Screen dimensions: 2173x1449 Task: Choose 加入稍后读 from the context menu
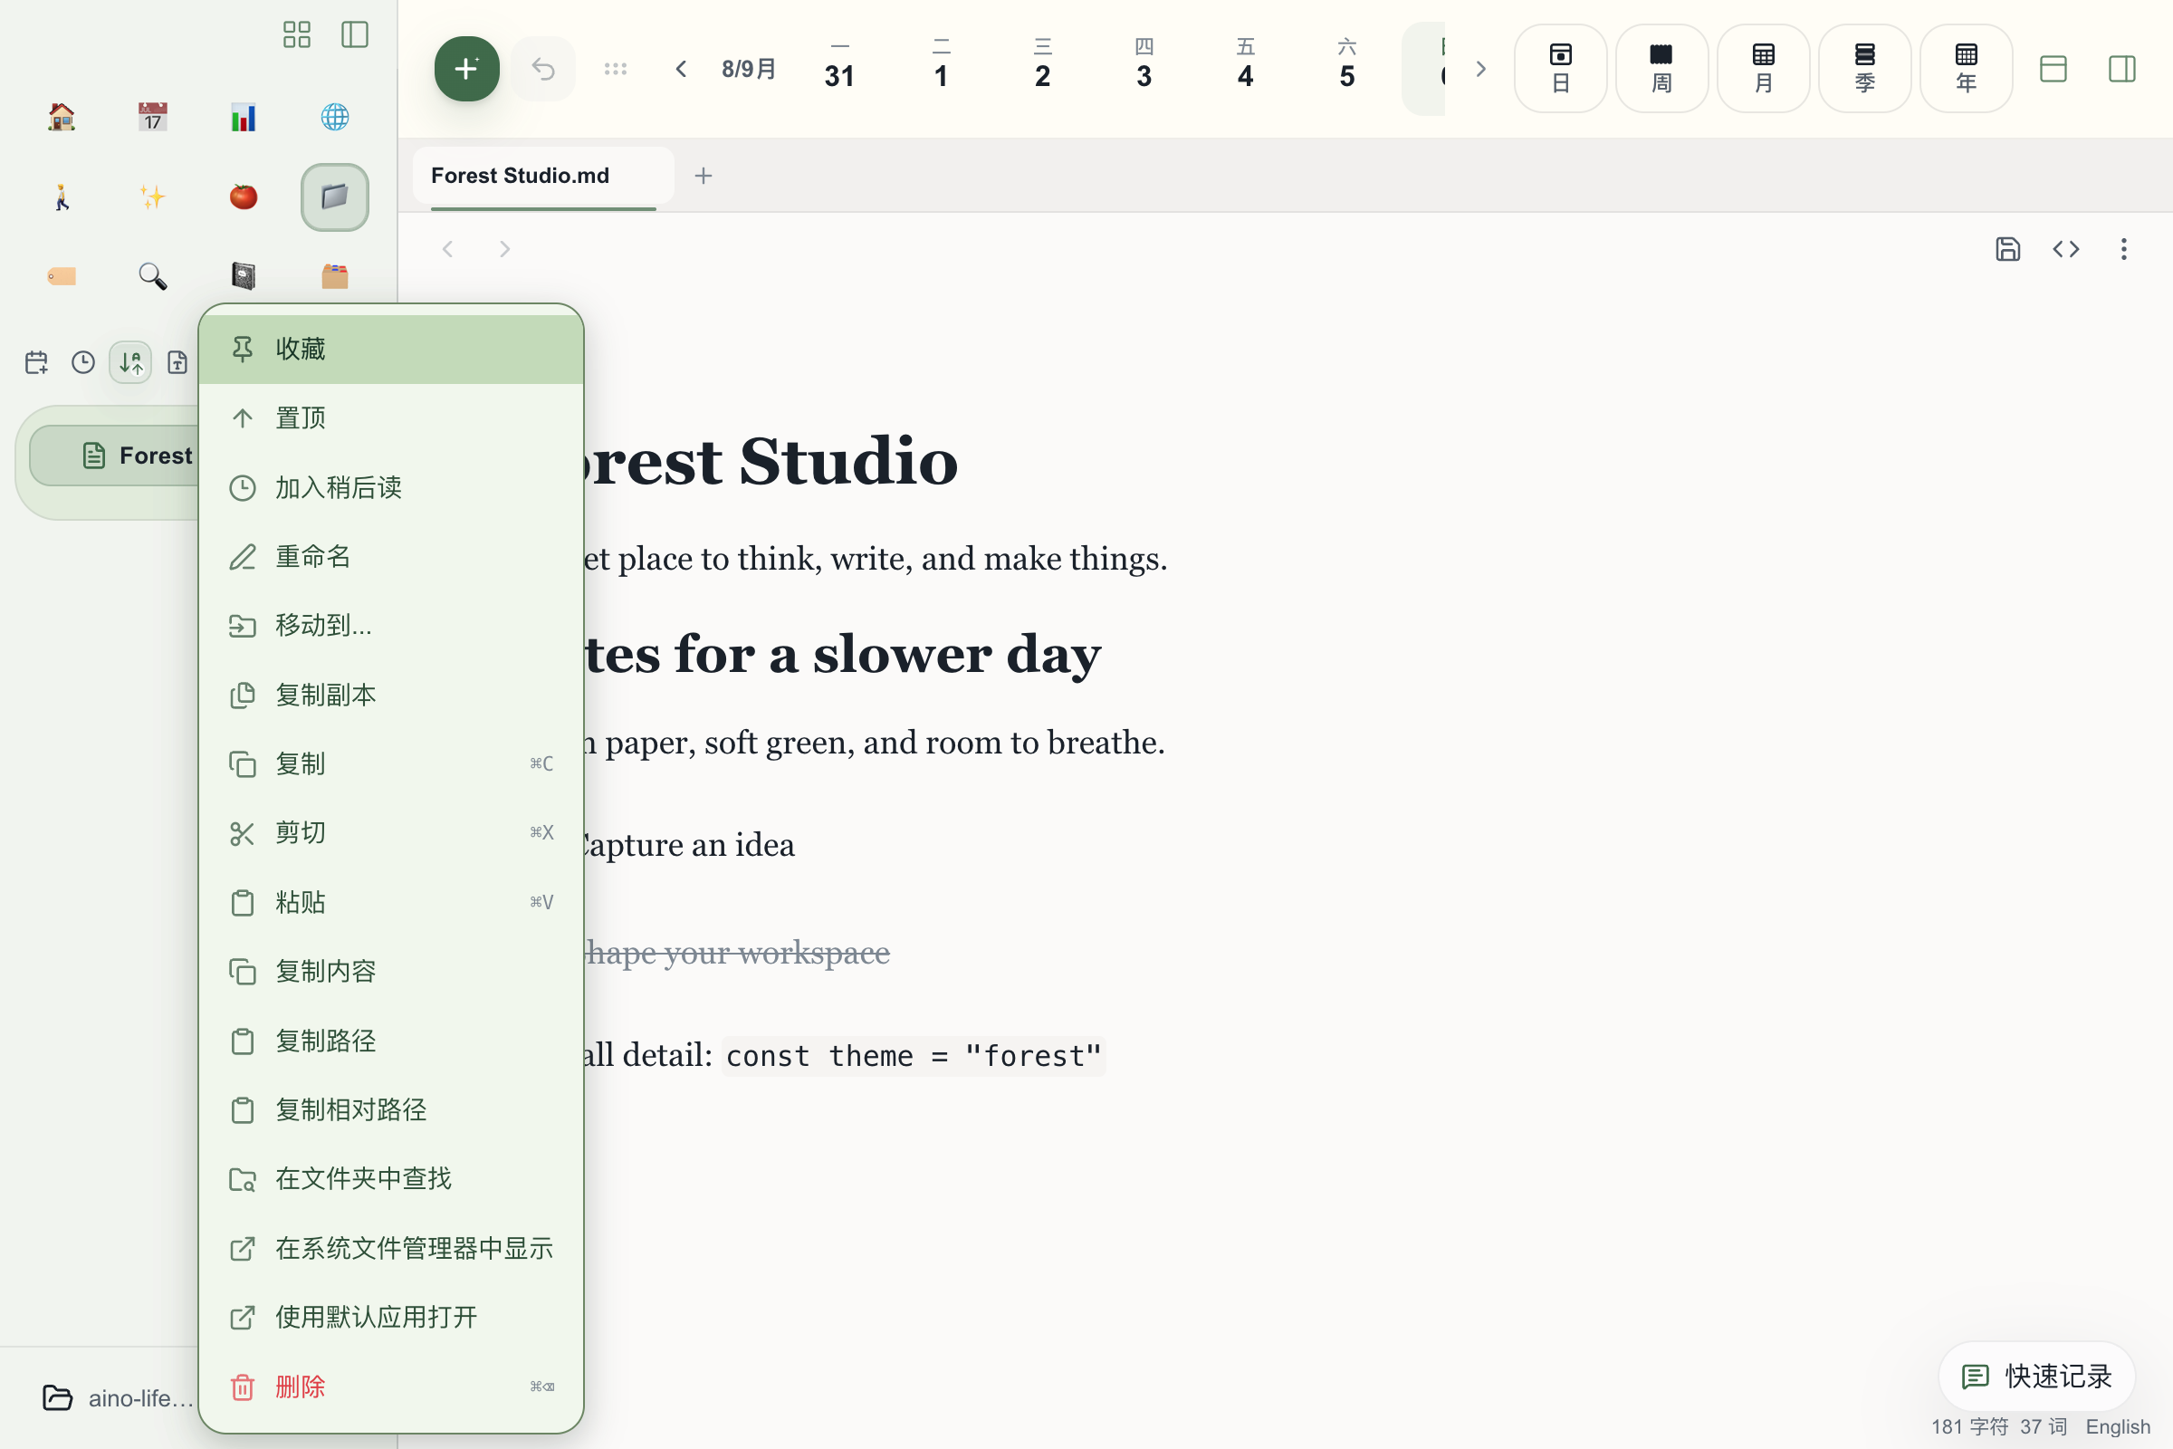tap(391, 488)
